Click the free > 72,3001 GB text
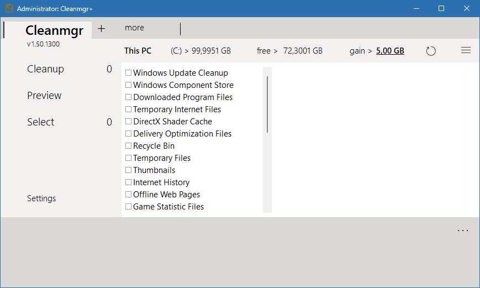 pyautogui.click(x=289, y=51)
